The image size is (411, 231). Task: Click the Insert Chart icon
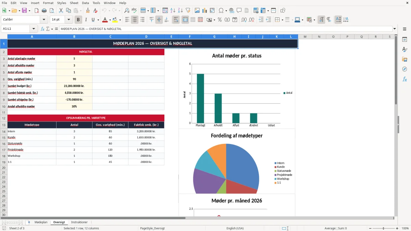(x=205, y=11)
